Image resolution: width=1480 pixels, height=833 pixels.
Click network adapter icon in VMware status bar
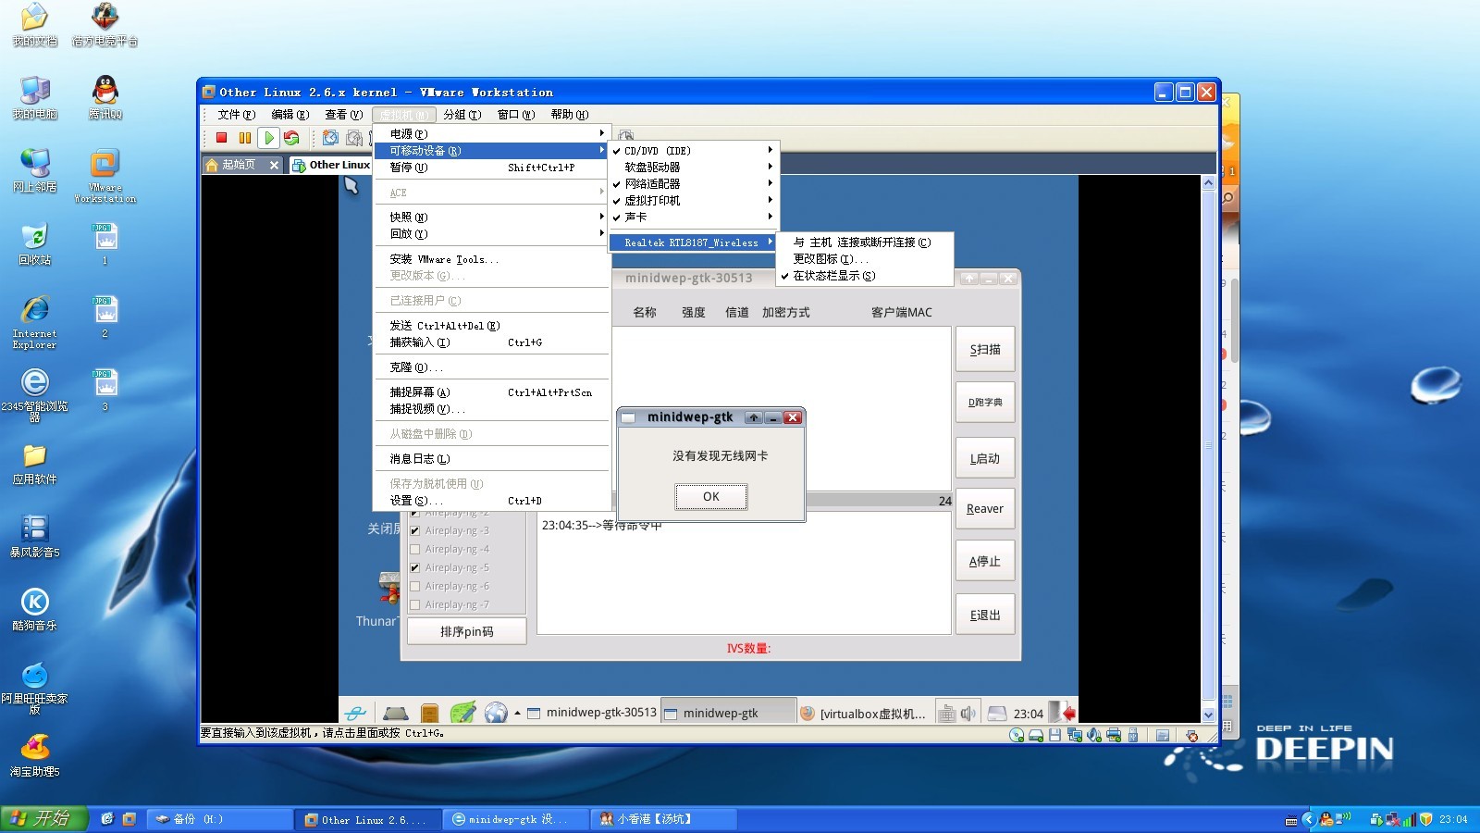click(1074, 735)
